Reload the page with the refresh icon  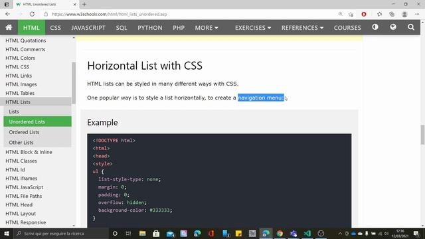click(32, 14)
